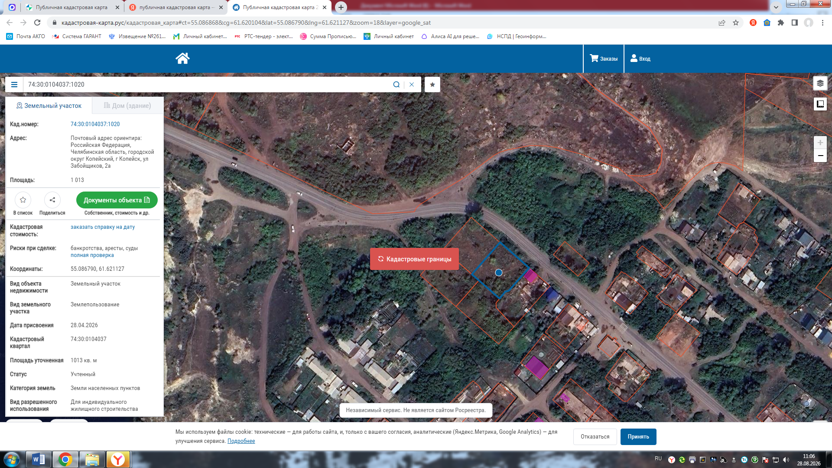Clear the cadastral number search field

pyautogui.click(x=412, y=84)
